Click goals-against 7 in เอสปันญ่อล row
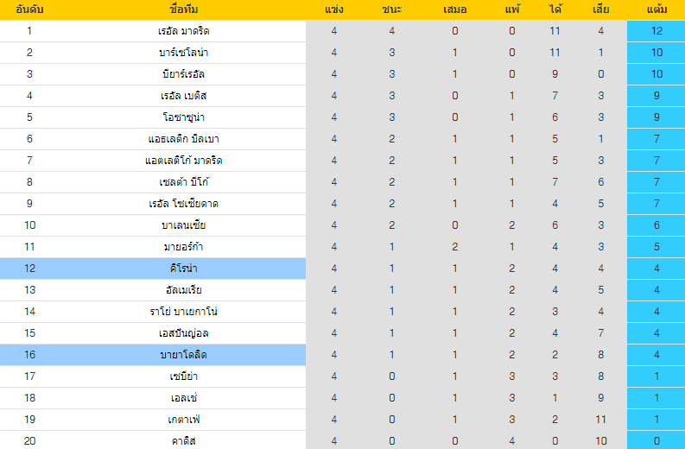The height and width of the screenshot is (449, 685). pyautogui.click(x=600, y=333)
